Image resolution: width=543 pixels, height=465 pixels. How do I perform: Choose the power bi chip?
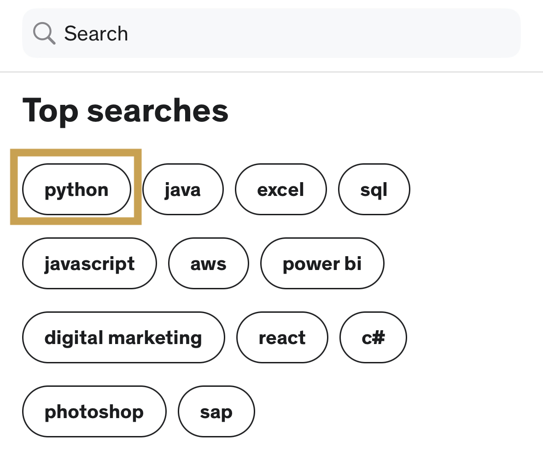322,264
